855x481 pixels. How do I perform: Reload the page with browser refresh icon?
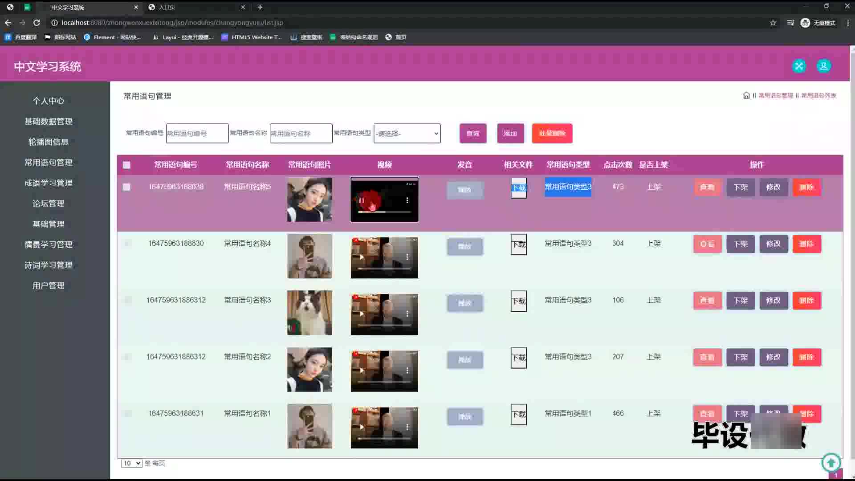coord(37,23)
